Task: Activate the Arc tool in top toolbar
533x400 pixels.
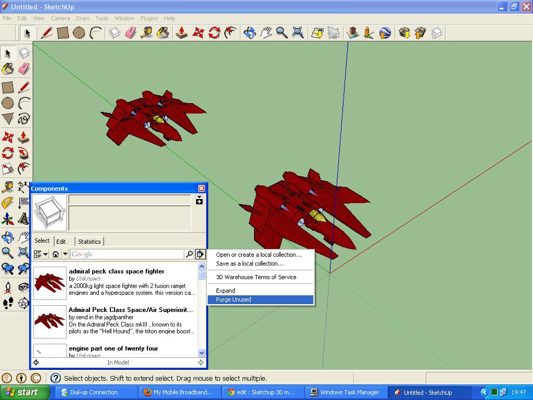Action: click(96, 33)
